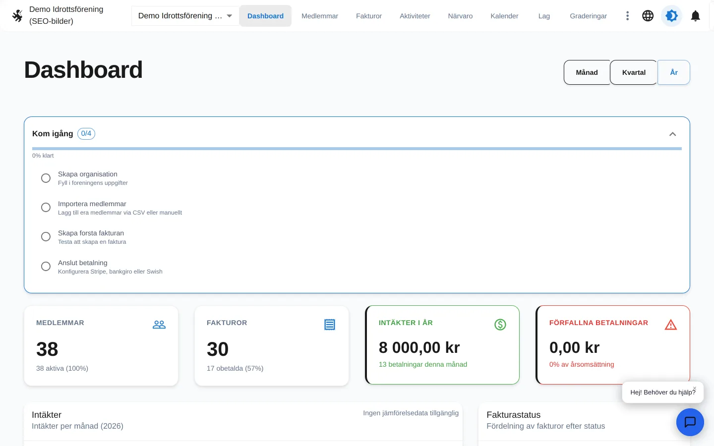Click the 13 betalningar denna månad text
The height and width of the screenshot is (446, 714).
[x=423, y=365]
